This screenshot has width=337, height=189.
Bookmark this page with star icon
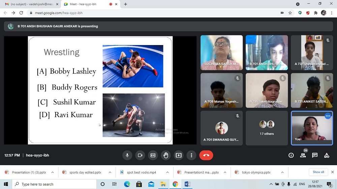point(290,13)
